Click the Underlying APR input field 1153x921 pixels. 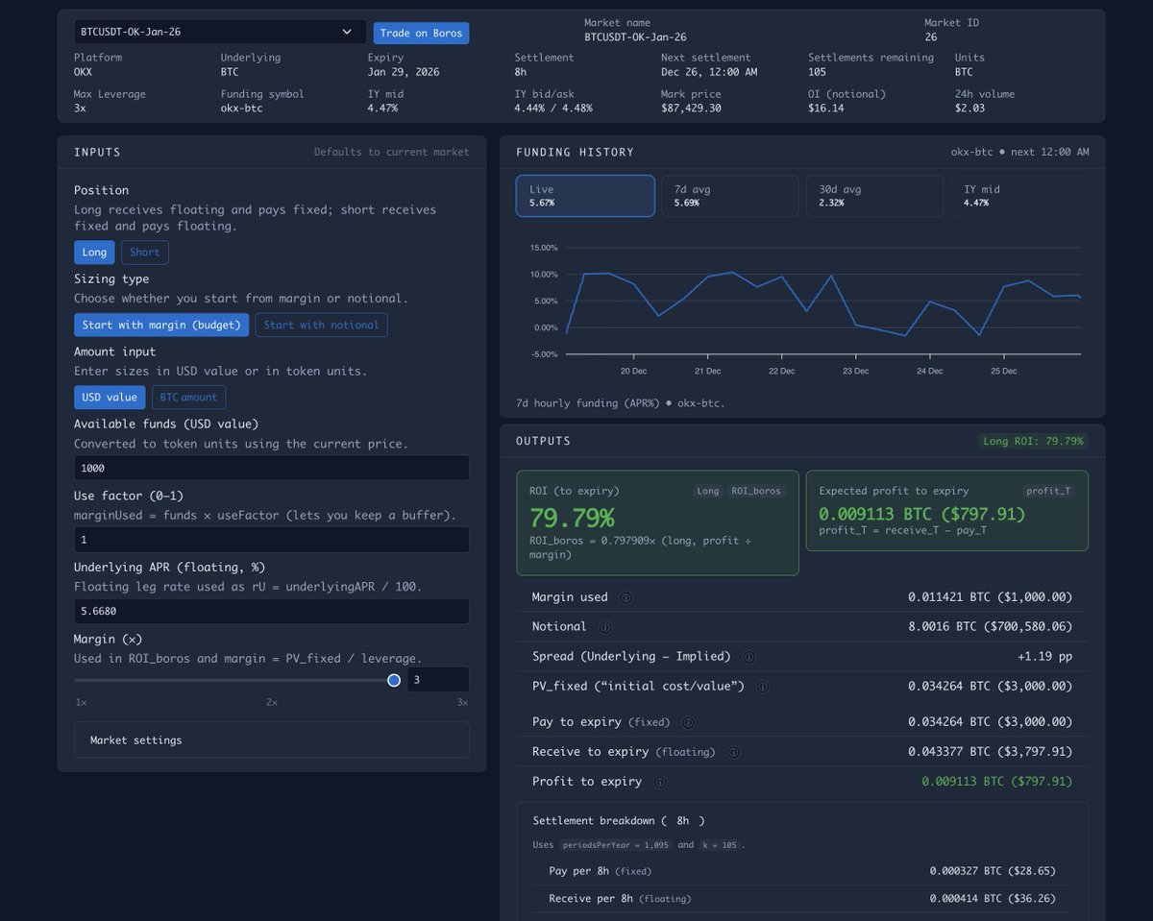click(272, 612)
